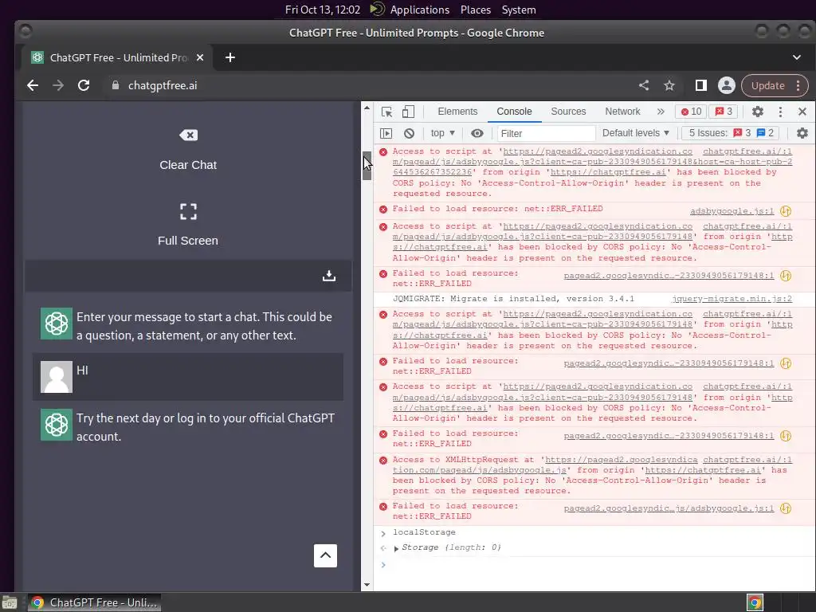Toggle the console sidebar panel
Screen dimensions: 816x612
click(386, 133)
